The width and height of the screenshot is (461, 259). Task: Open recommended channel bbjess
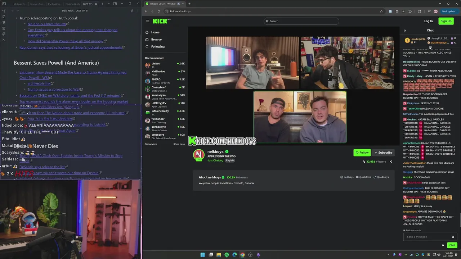[x=165, y=65]
